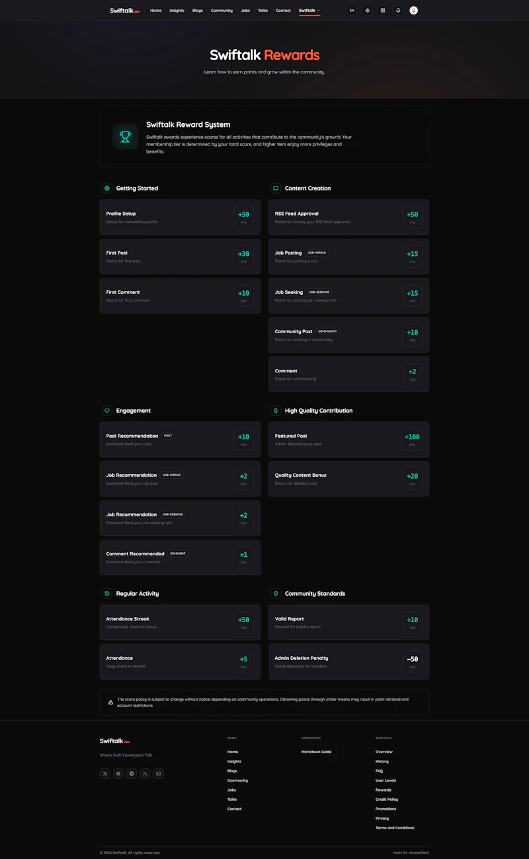Open Rewards link in footer
The width and height of the screenshot is (529, 859).
384,790
